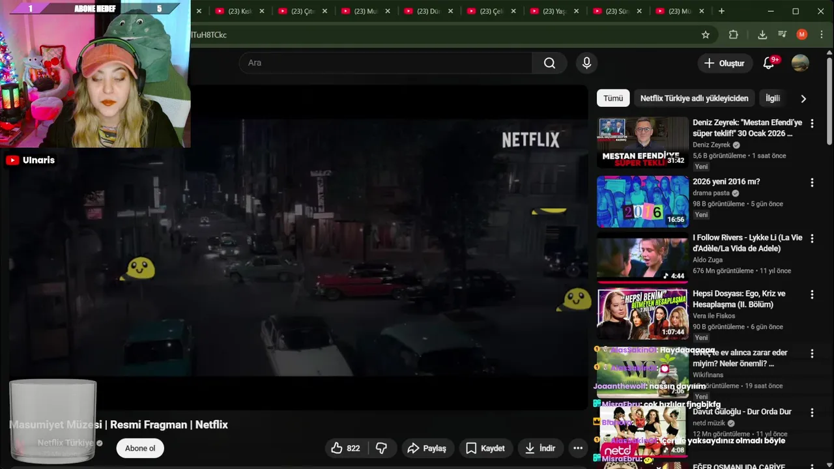Click the Paylaş share button
This screenshot has width=834, height=469.
(x=427, y=448)
